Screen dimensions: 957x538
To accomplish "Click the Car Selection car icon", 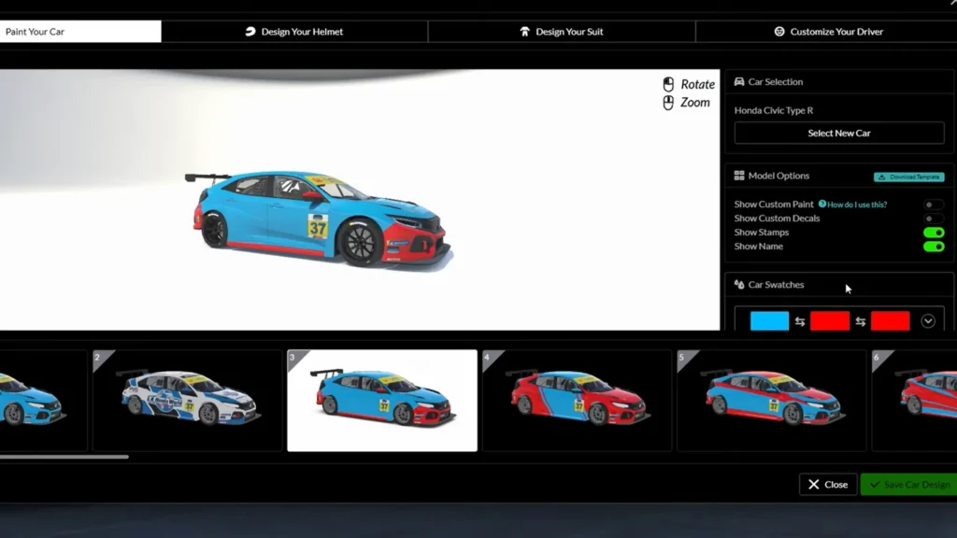I will click(x=739, y=82).
